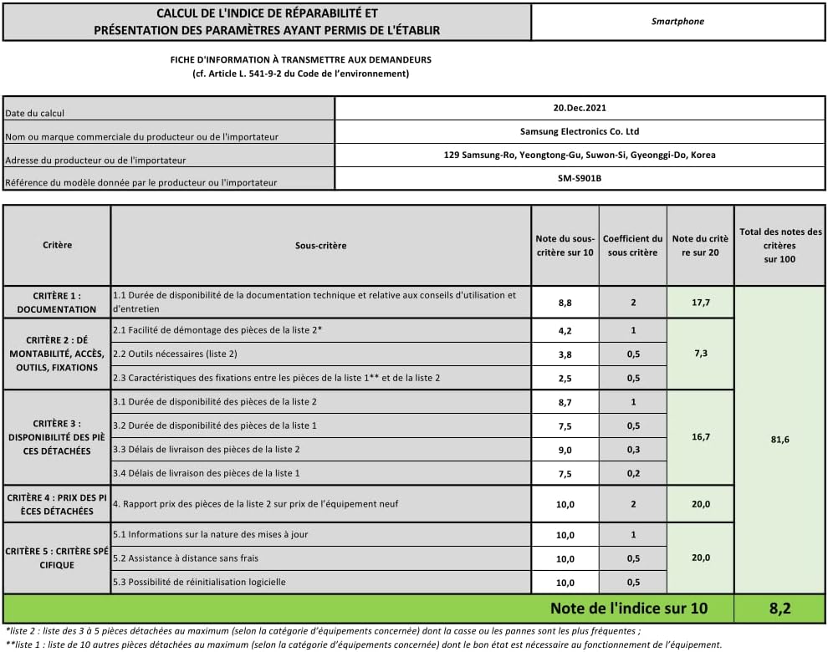Click the Smartphone product type cell
This screenshot has height=652, width=828.
[x=678, y=22]
